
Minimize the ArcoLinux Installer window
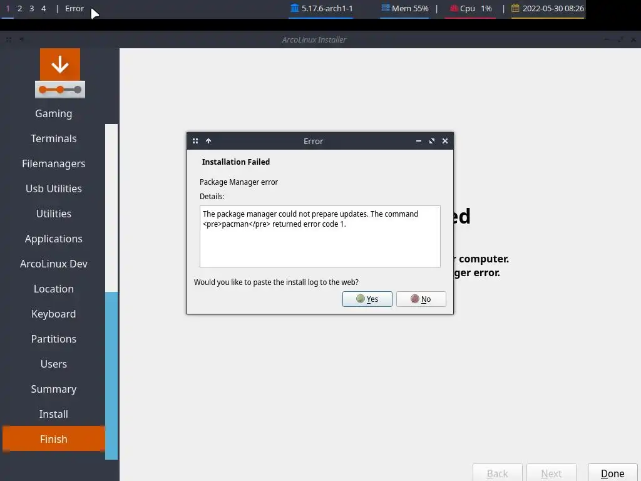tap(607, 39)
